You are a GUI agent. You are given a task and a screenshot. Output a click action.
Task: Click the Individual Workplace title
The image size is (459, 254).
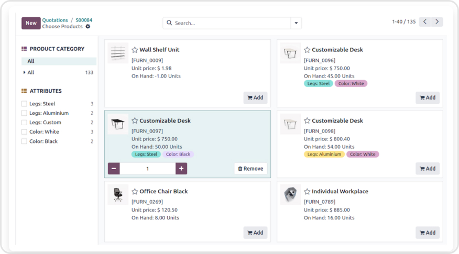tap(340, 191)
